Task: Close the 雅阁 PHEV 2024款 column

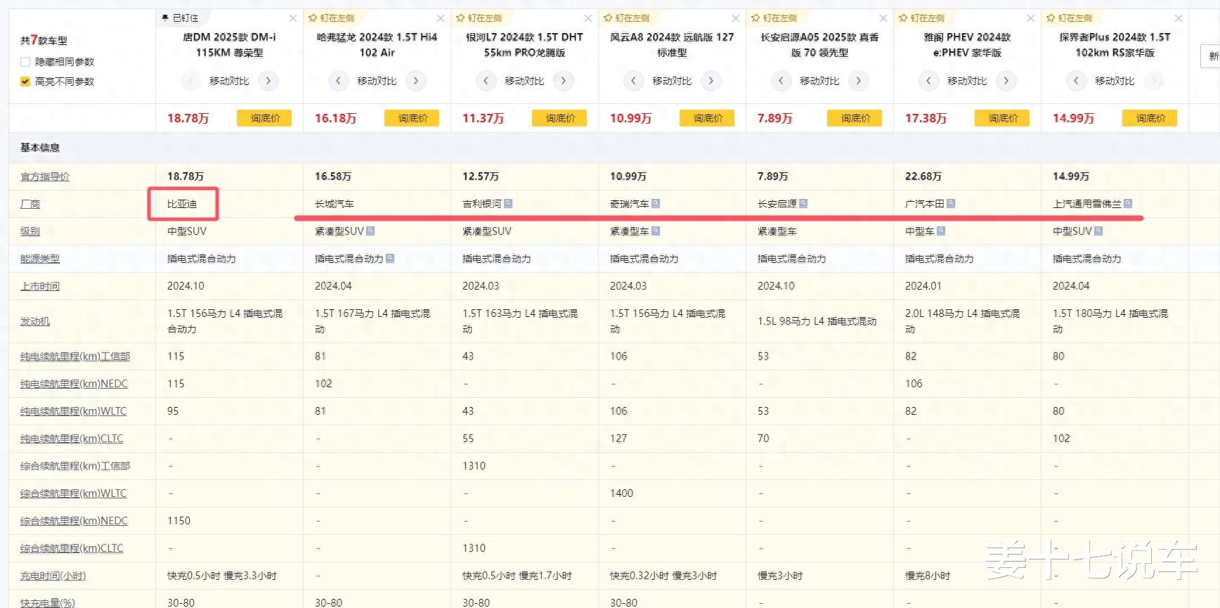Action: click(x=1031, y=18)
